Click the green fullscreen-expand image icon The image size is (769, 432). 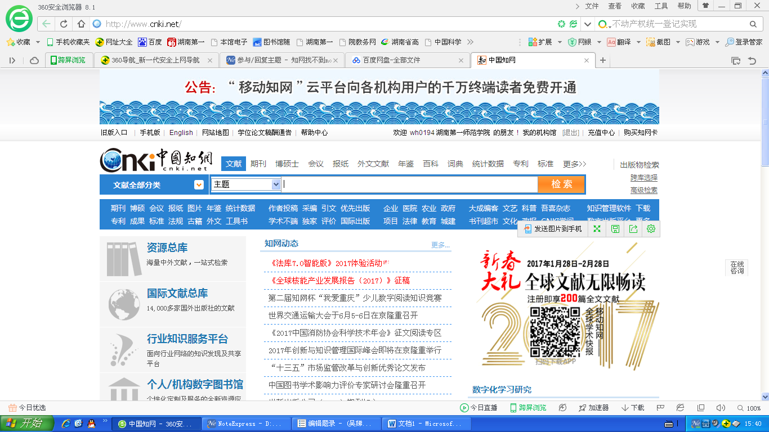click(597, 229)
